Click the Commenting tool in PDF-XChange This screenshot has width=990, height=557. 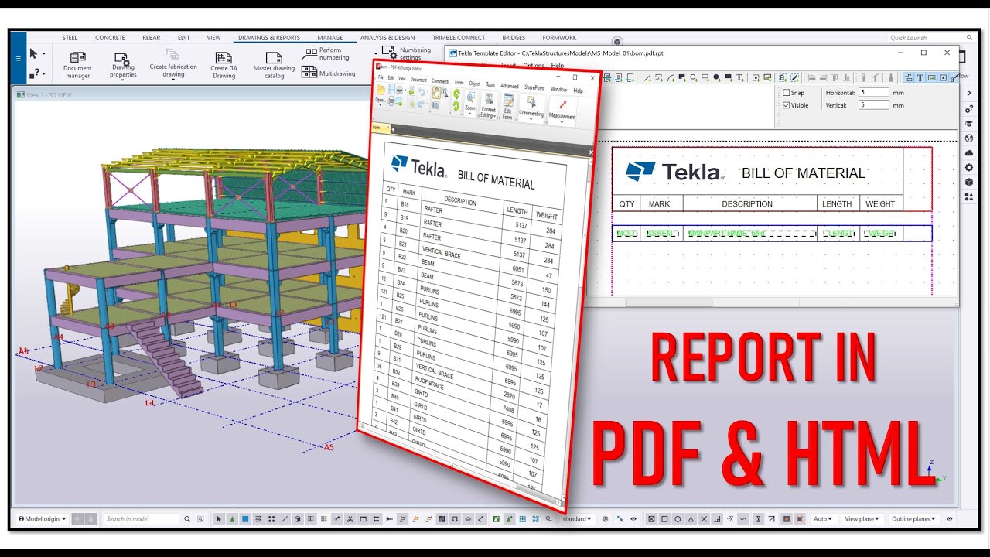(x=531, y=107)
